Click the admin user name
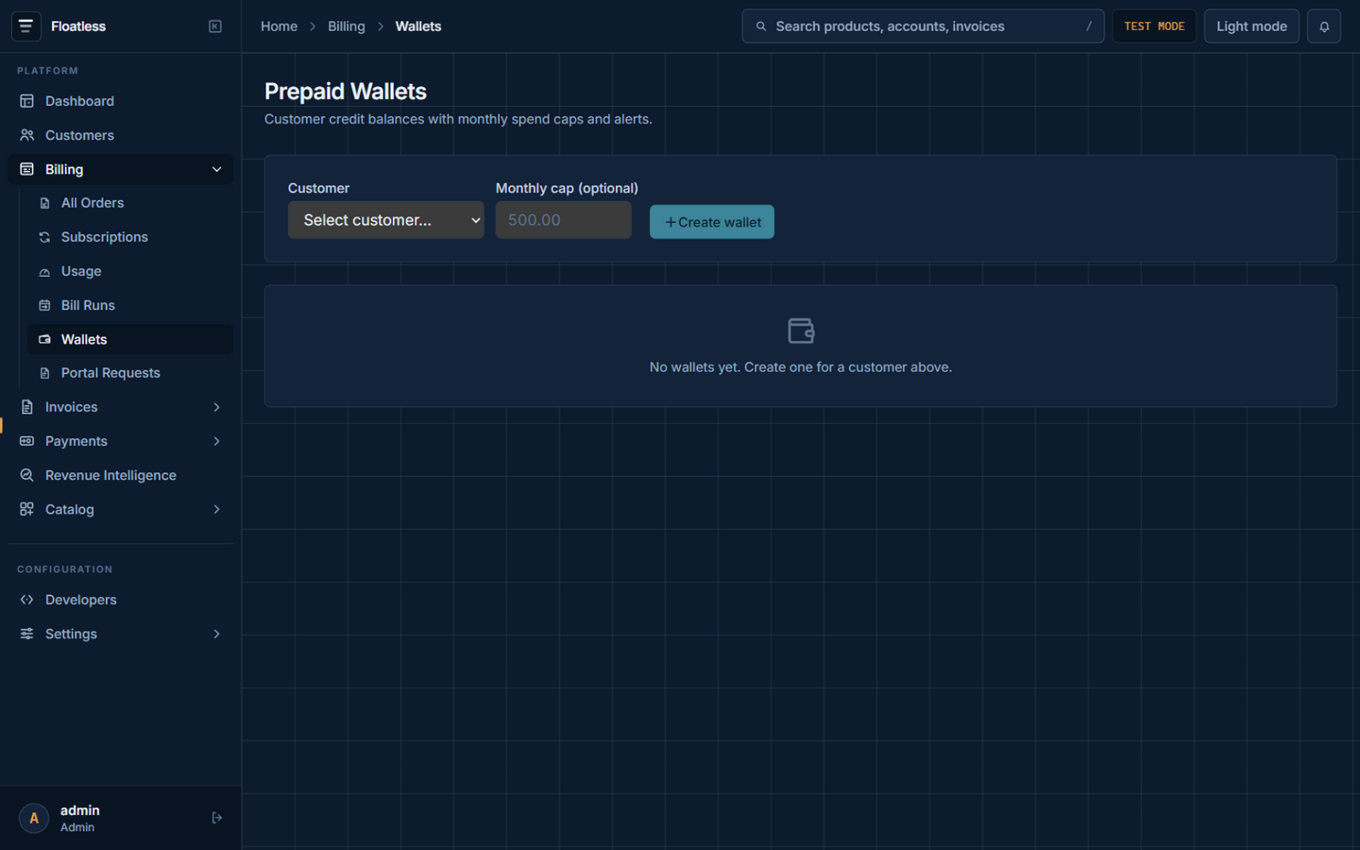The width and height of the screenshot is (1360, 850). tap(80, 810)
